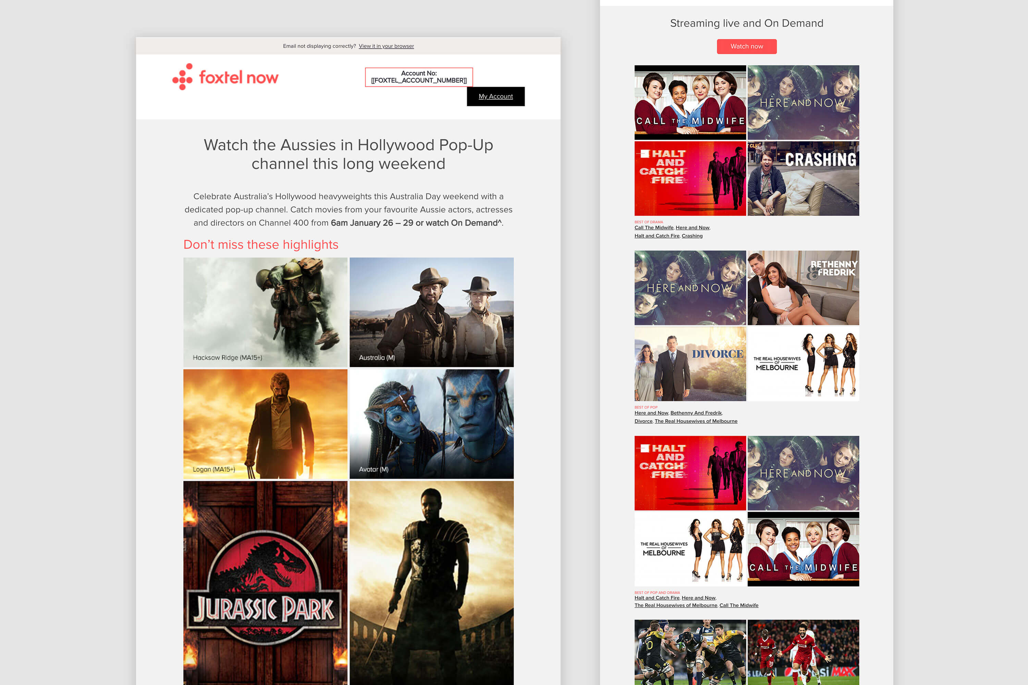Click Here and Now image in Pop and Drama
The image size is (1028, 685).
click(x=803, y=473)
